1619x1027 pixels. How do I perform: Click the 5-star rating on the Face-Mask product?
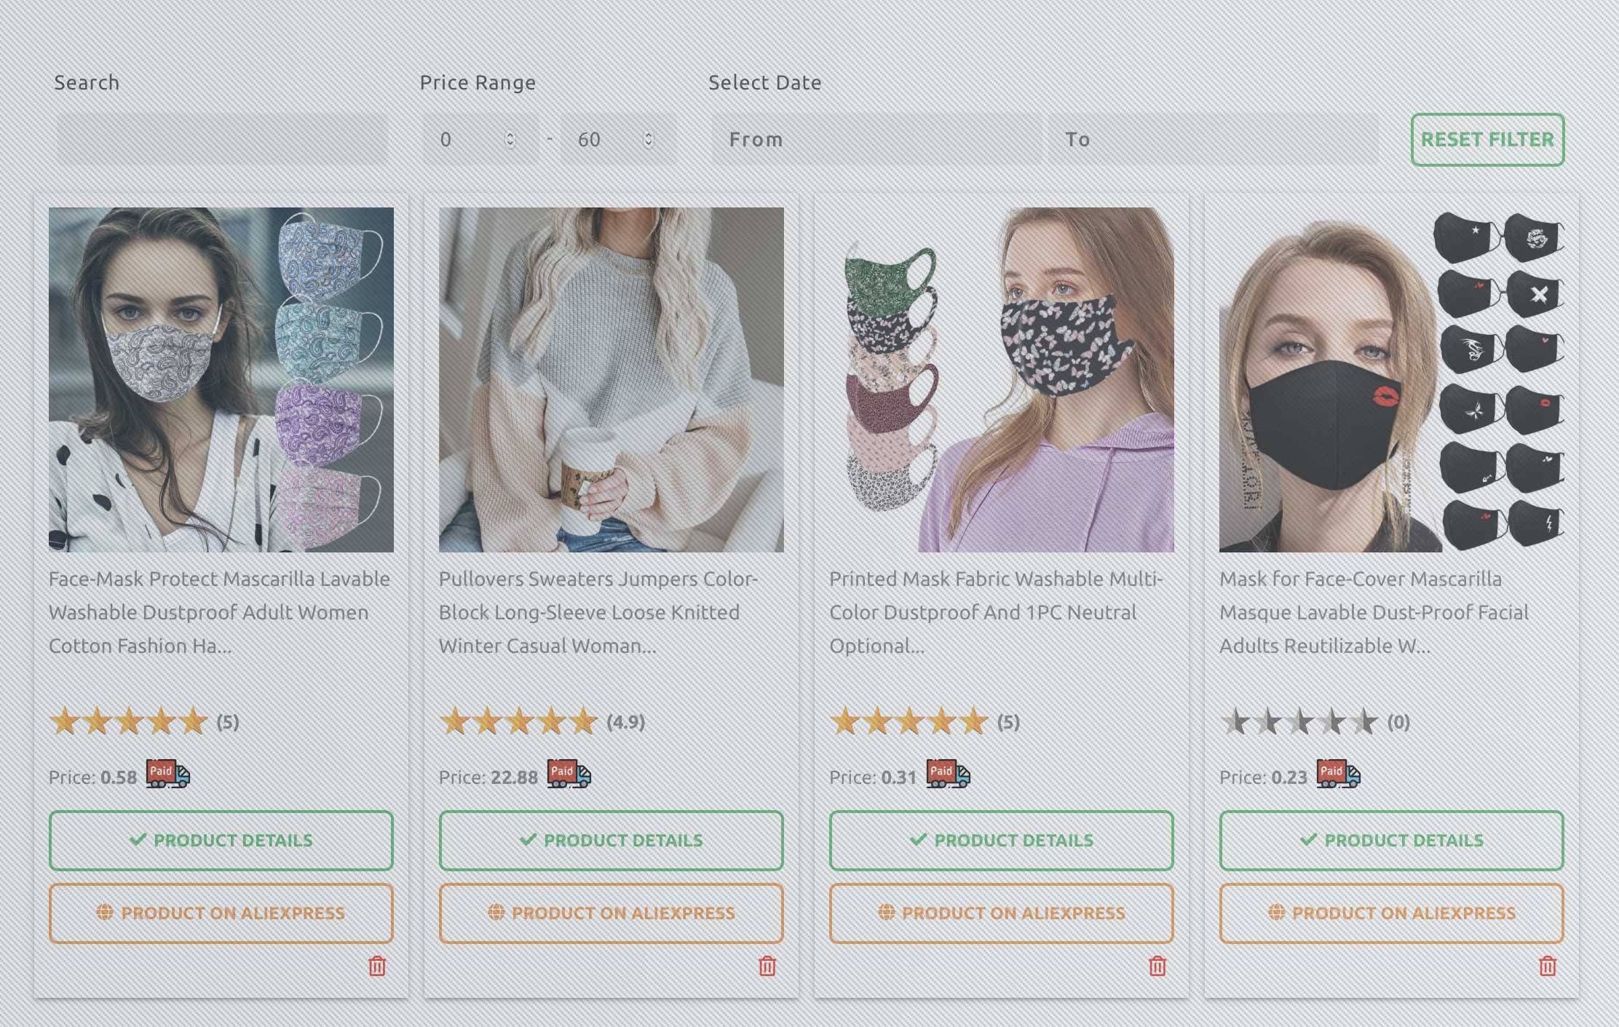[x=130, y=721]
